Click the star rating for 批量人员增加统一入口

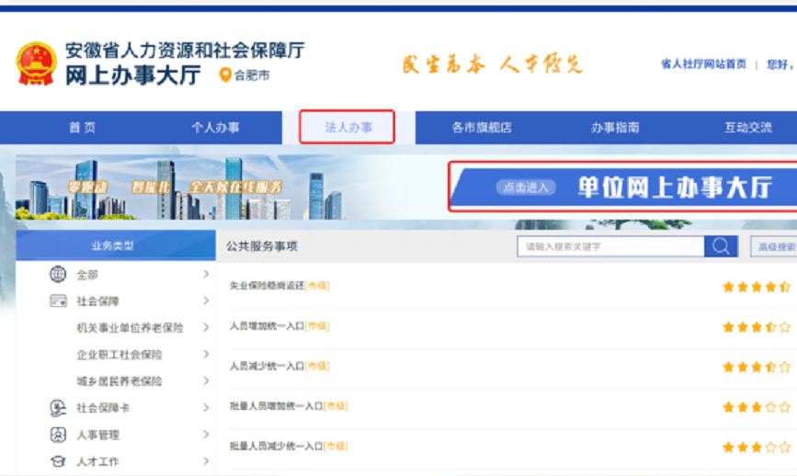[757, 407]
